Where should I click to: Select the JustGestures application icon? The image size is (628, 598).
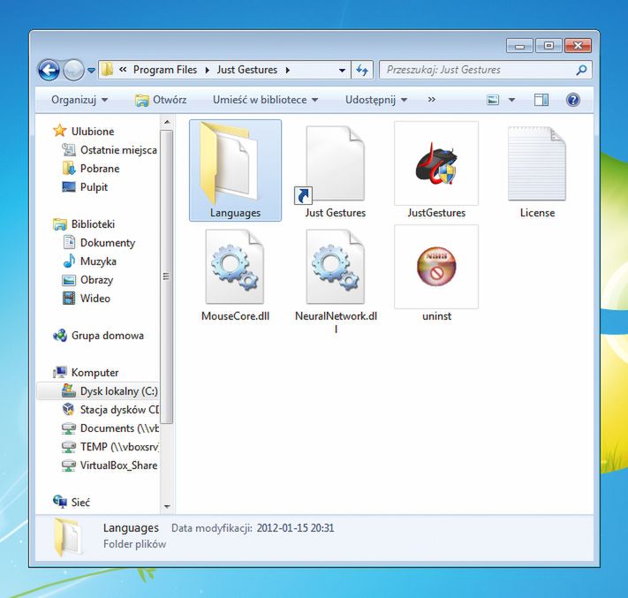click(436, 170)
